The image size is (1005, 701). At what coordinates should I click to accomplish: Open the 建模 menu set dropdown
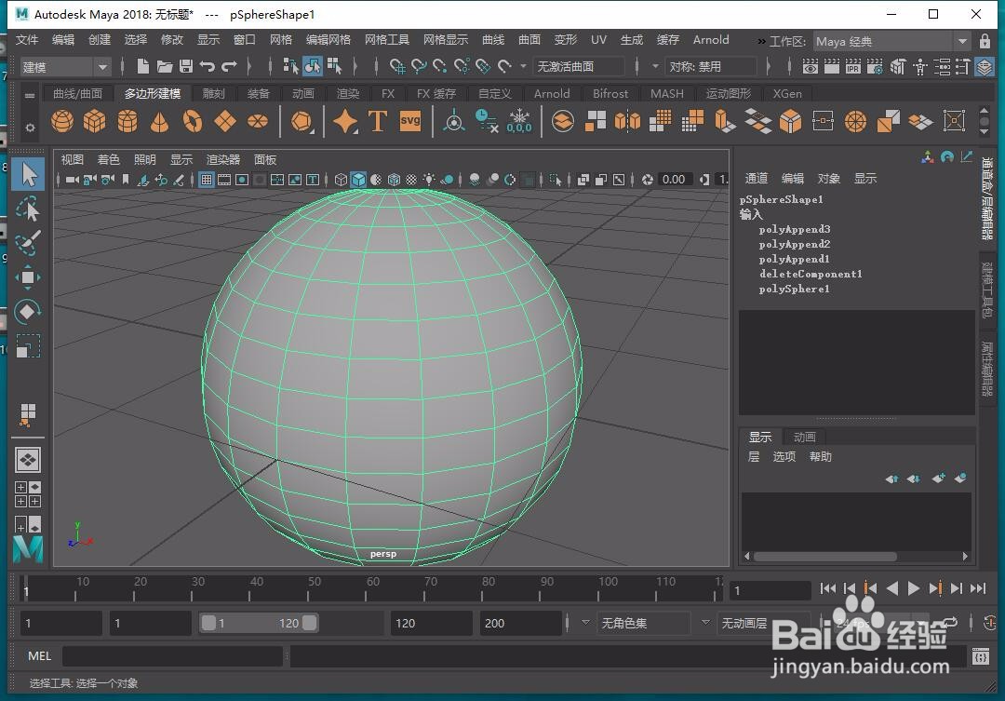(x=65, y=67)
